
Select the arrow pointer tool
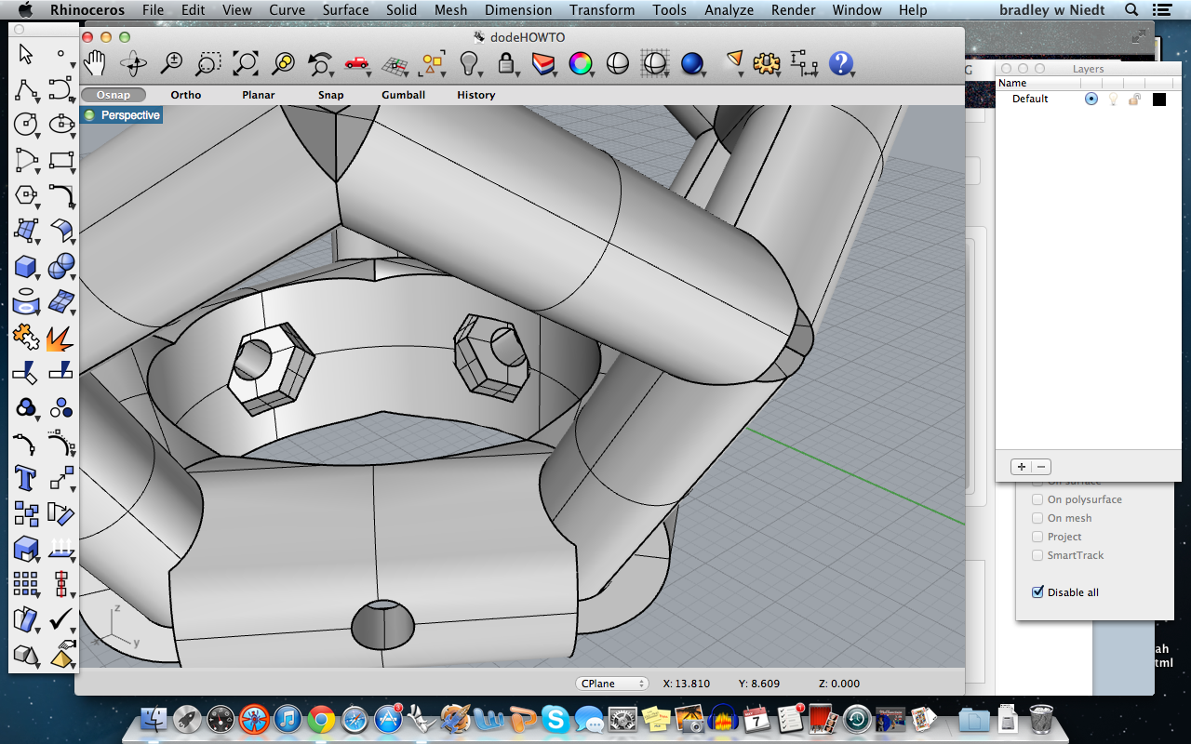(25, 54)
